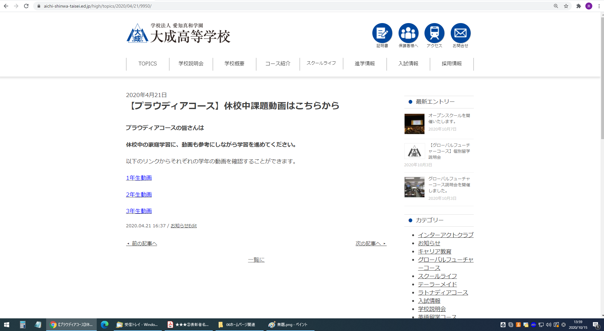Image resolution: width=604 pixels, height=331 pixels.
Task: Click the 大成高等学校 school logo
Action: tap(178, 33)
